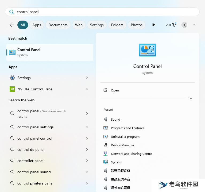Open the three-dots more options menu

(195, 25)
